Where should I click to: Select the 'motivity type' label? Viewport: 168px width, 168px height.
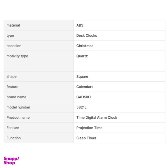17,56
